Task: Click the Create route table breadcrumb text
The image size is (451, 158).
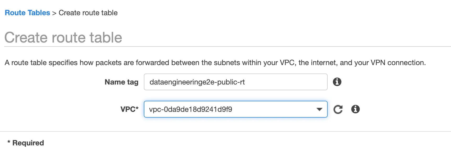Action: pyautogui.click(x=88, y=13)
